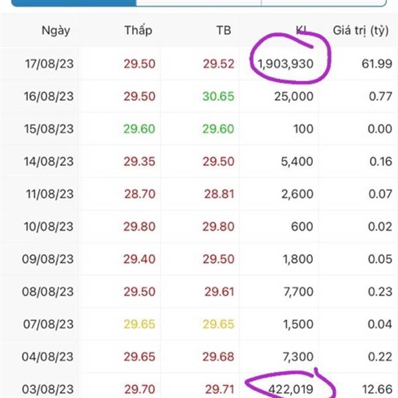Tap value 0.23 on 08/08/23
Viewport: 398px width, 398px height.
pos(380,292)
